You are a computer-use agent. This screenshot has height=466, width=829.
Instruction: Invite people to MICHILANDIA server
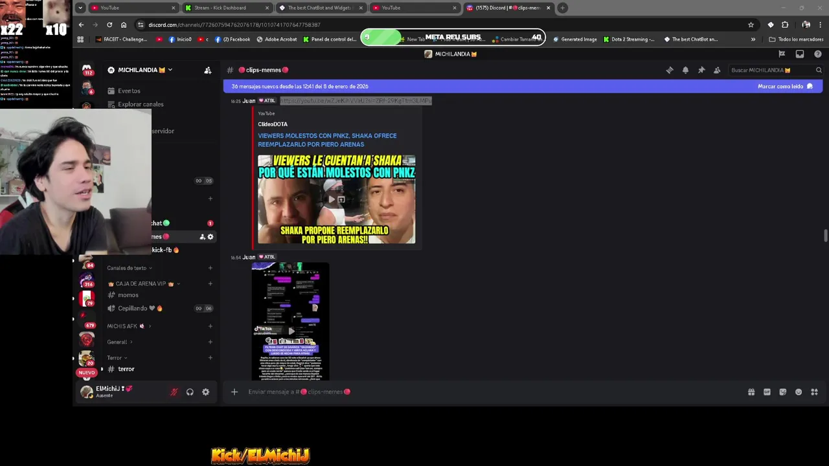pos(207,70)
